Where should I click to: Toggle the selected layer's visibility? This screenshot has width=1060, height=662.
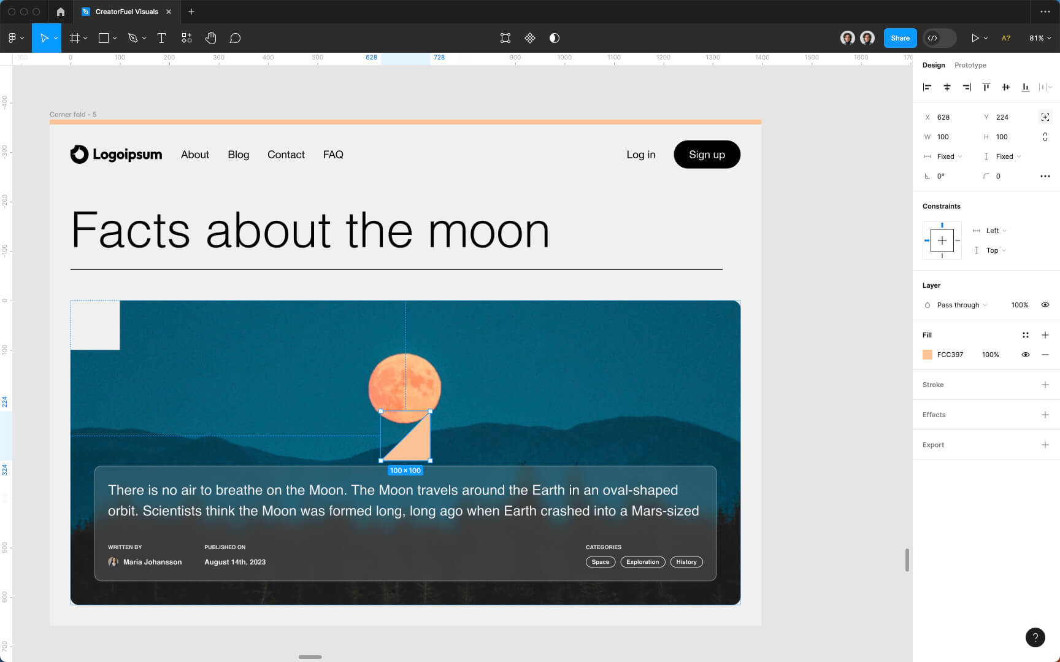(1046, 305)
